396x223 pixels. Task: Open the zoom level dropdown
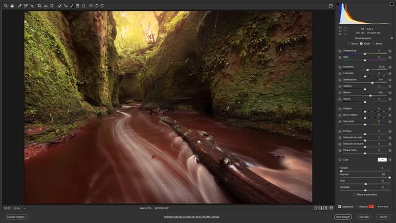point(24,208)
